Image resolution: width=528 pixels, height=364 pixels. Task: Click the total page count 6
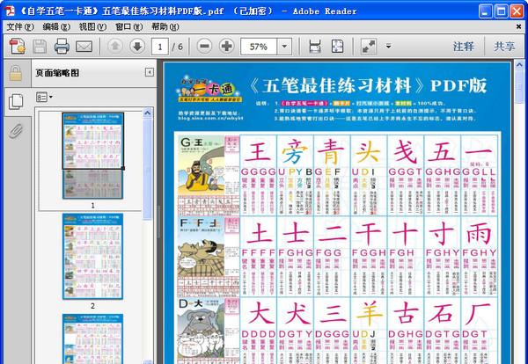(180, 47)
